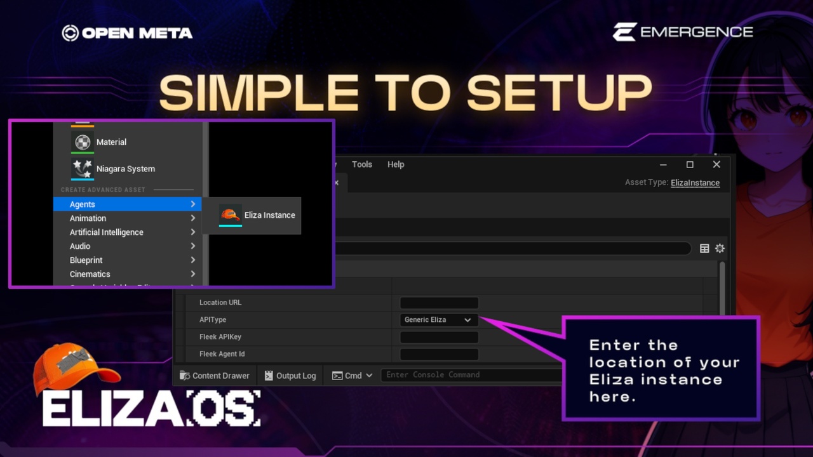This screenshot has height=457, width=813.
Task: Click the Eliza Instance cap icon
Action: click(231, 215)
